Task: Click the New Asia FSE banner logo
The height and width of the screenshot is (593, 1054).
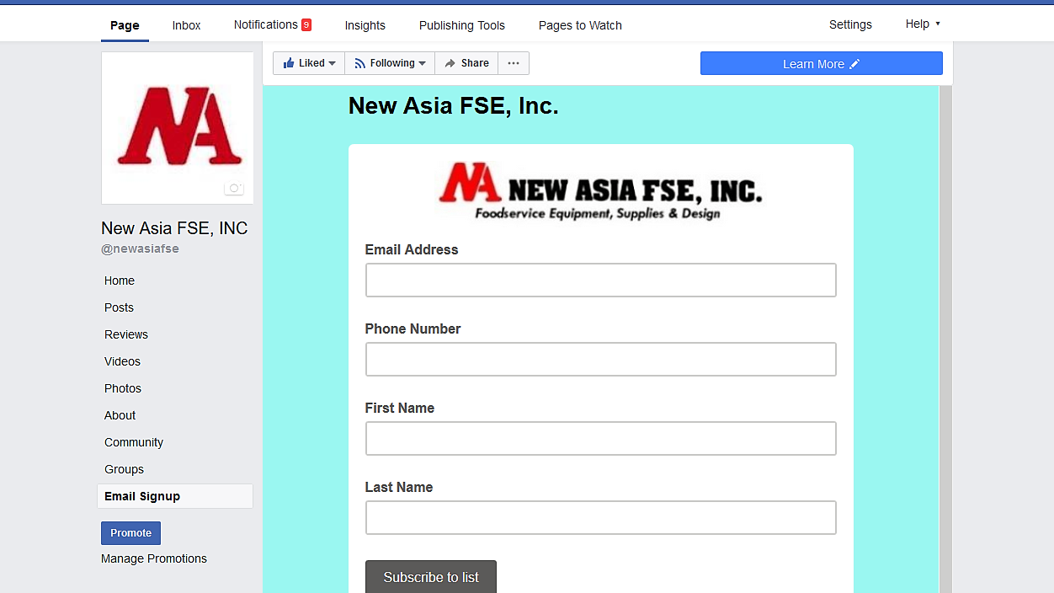Action: [x=600, y=191]
